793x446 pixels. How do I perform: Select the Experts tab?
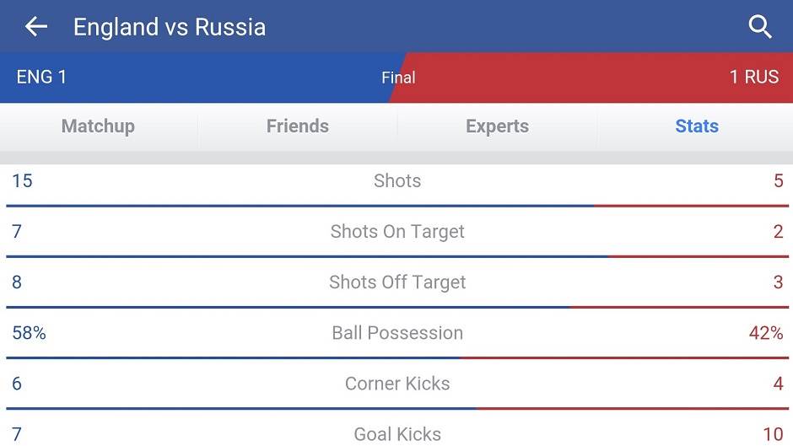click(x=497, y=126)
